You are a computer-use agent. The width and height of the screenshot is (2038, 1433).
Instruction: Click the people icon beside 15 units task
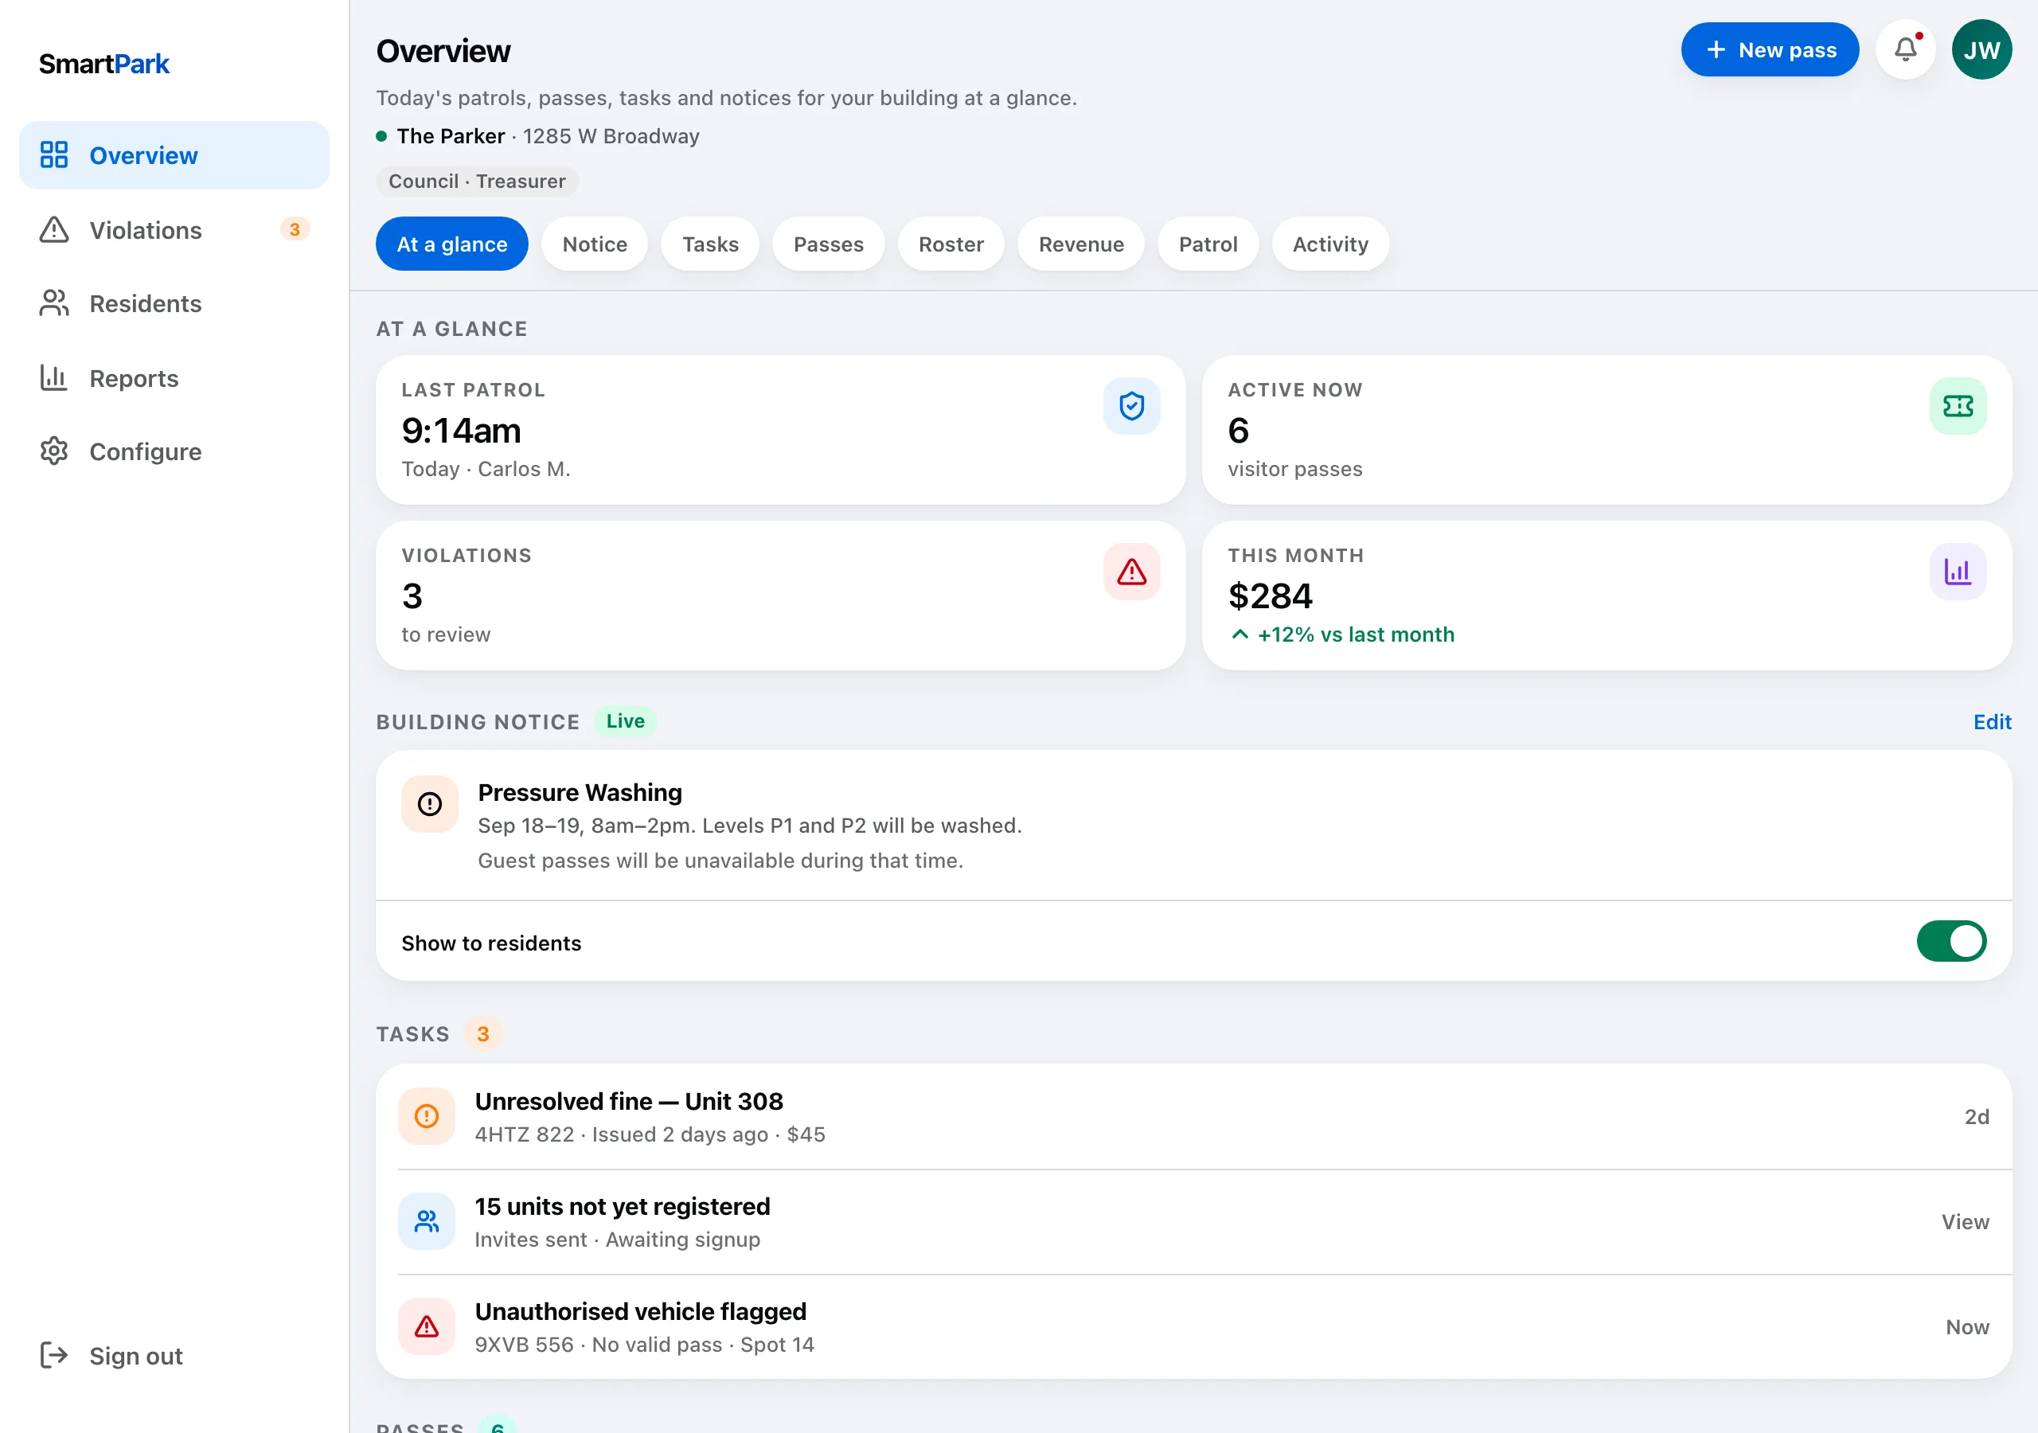point(427,1222)
